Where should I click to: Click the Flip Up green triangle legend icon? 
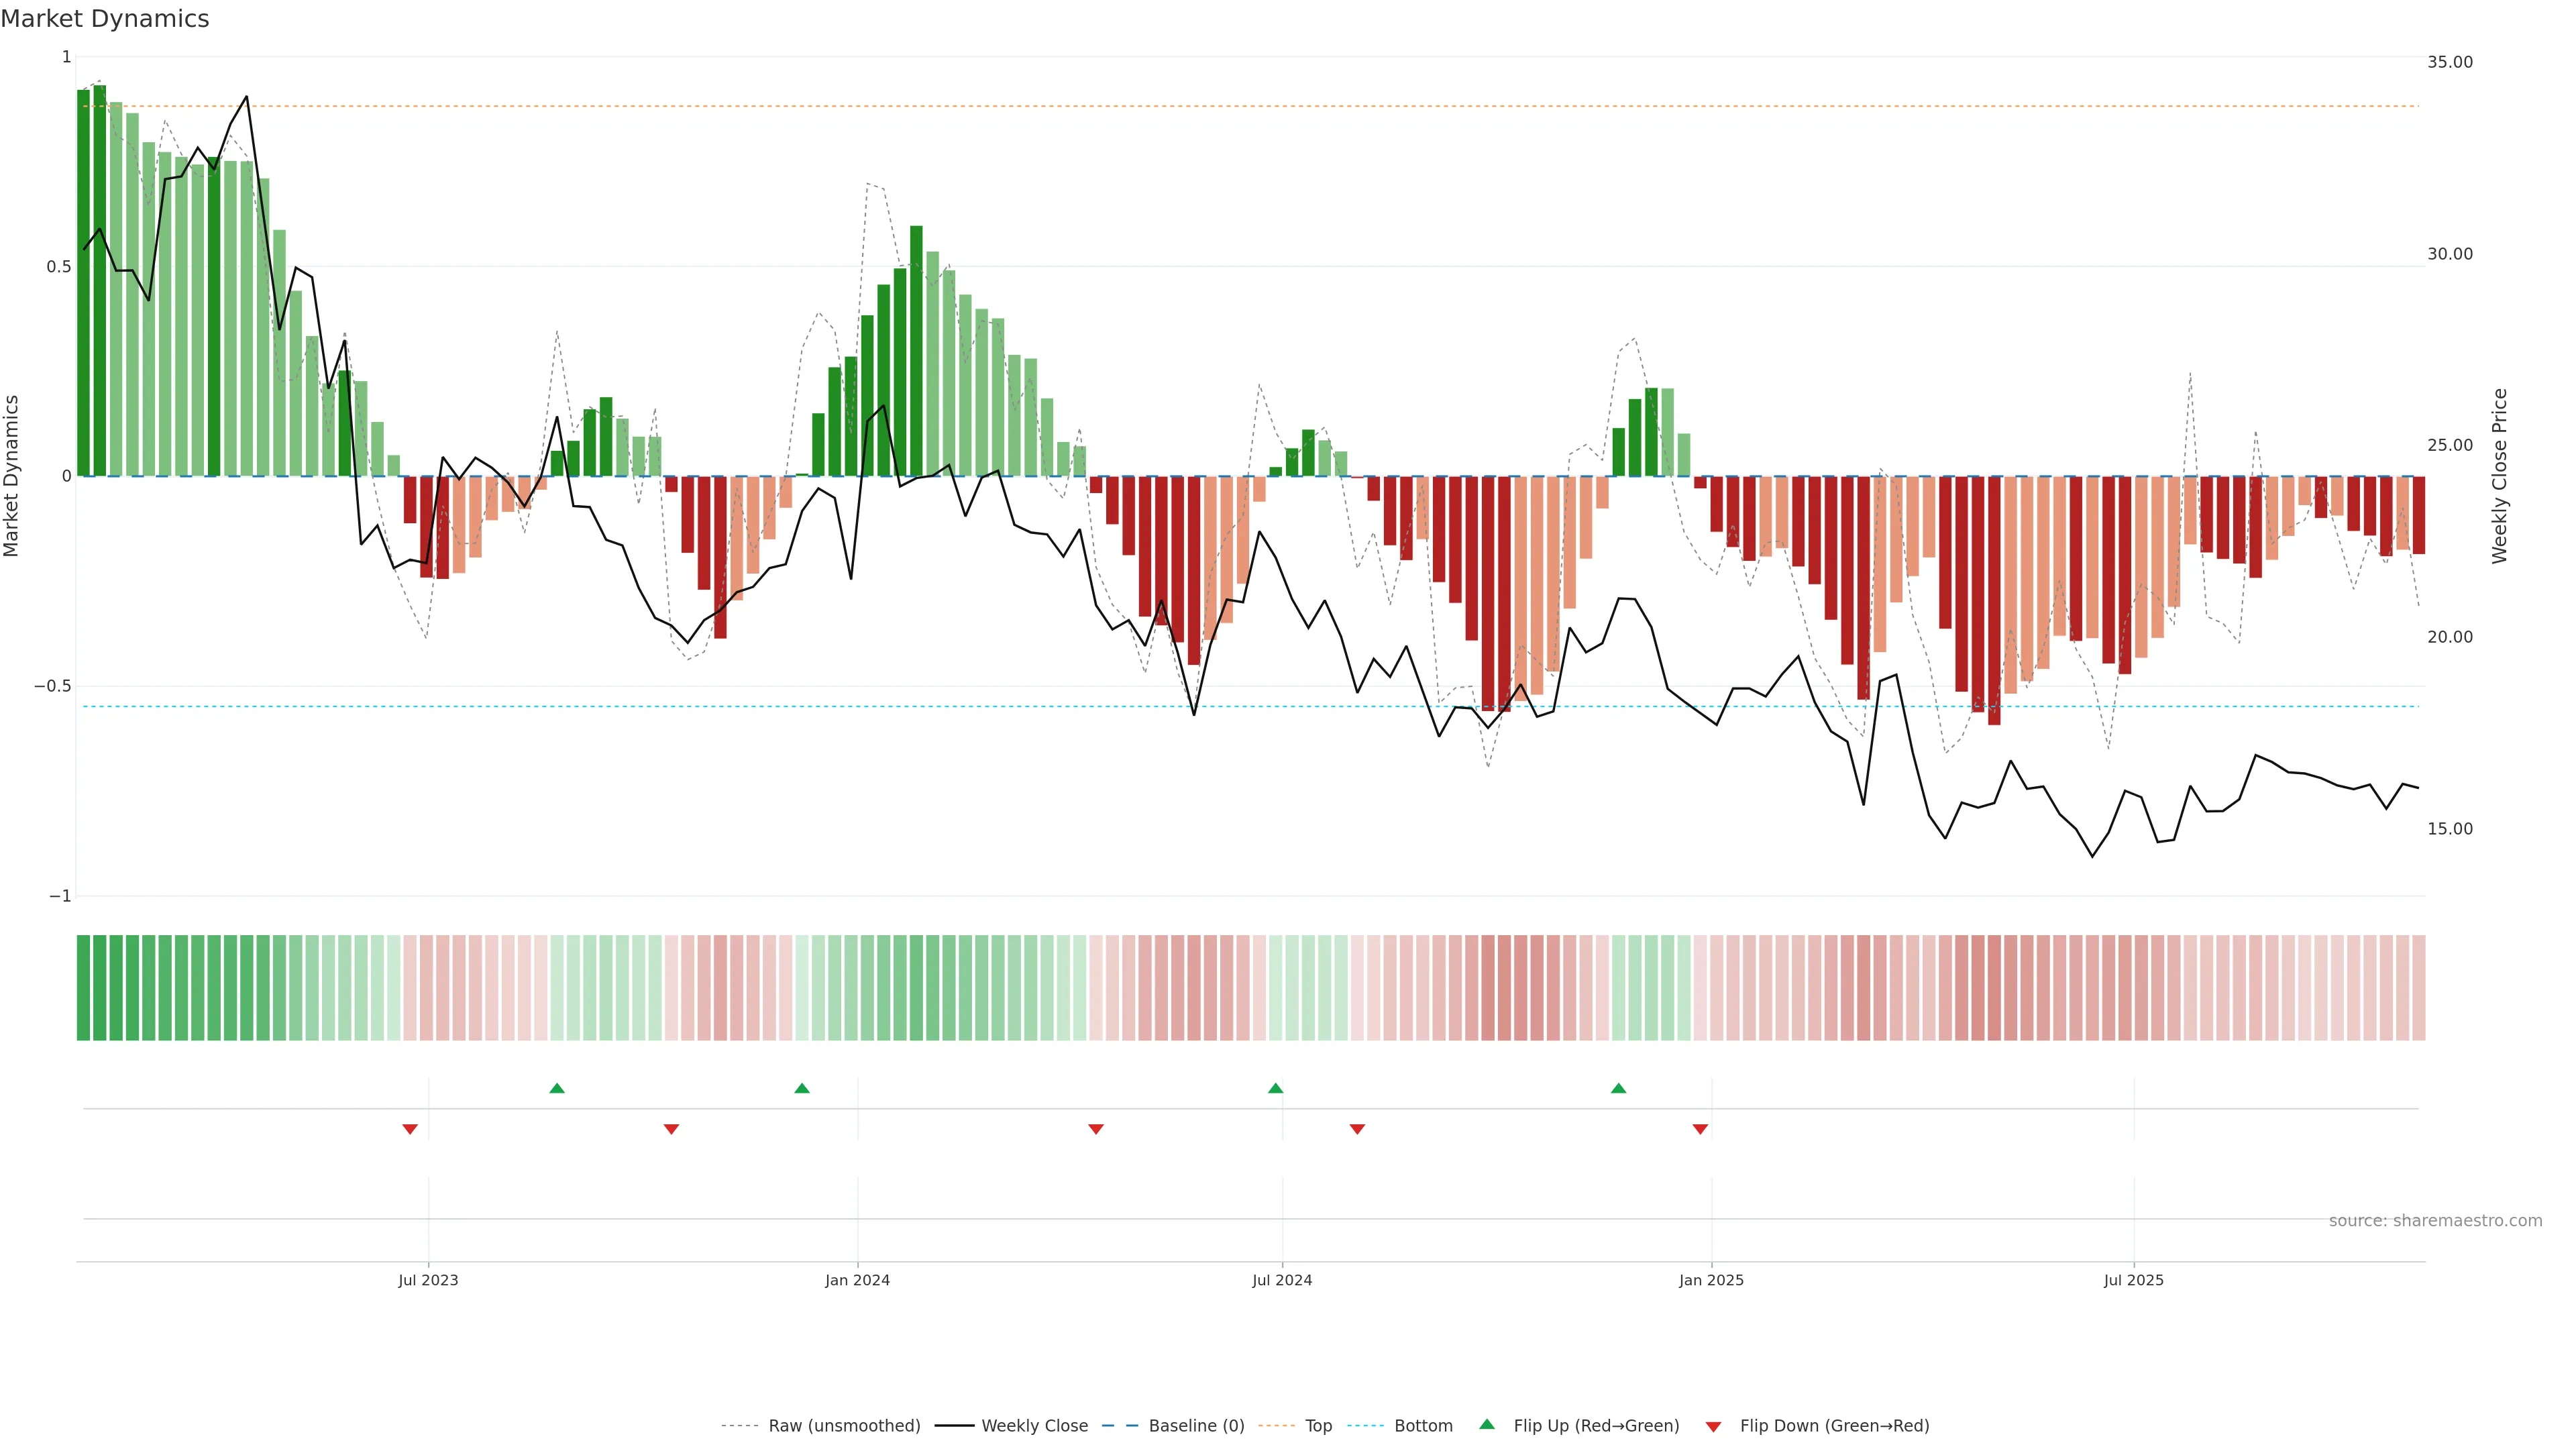point(1486,1424)
